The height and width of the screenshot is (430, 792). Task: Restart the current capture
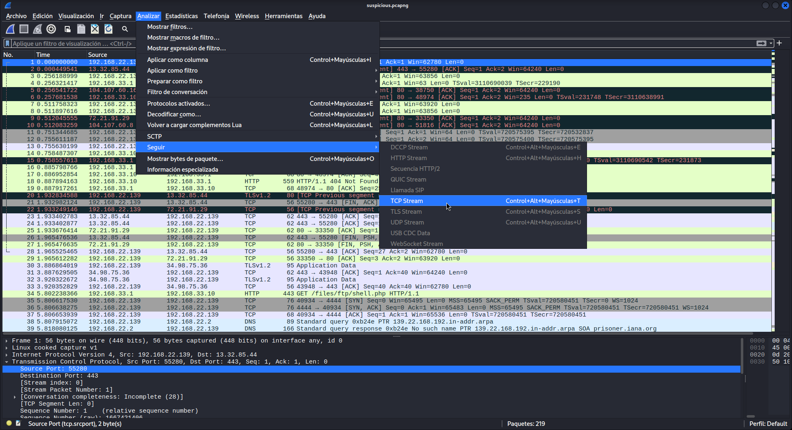(38, 29)
